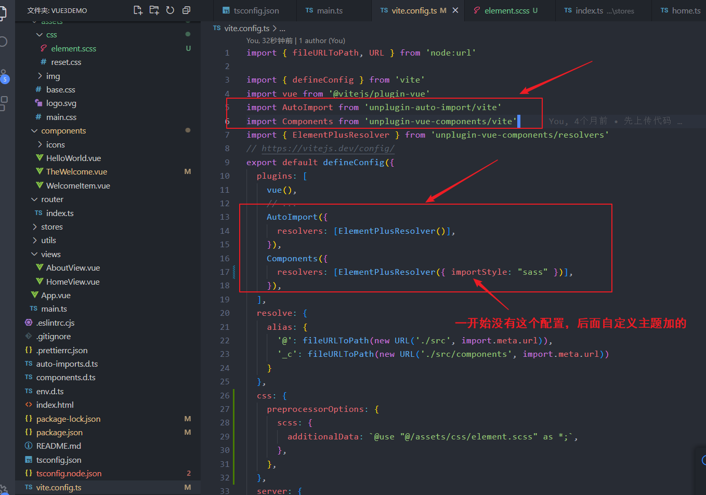Place cursor on 'ElementPlusResolver' import on line 7
This screenshot has height=495, width=706.
pos(341,135)
